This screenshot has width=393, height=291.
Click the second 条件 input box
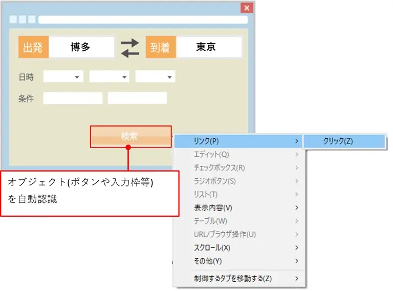pyautogui.click(x=137, y=98)
